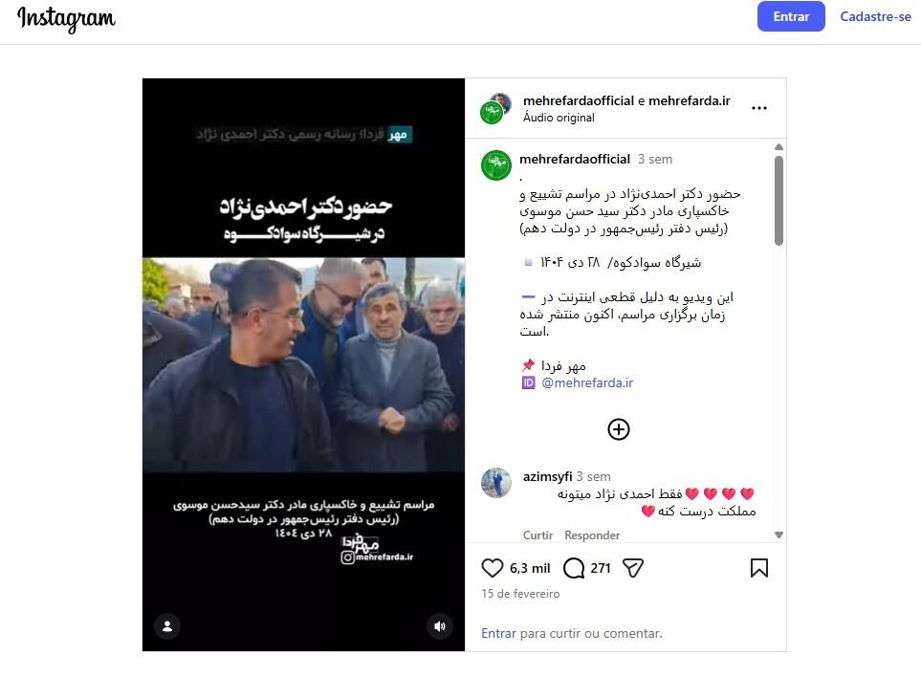Load more comments with plus circle

click(619, 429)
